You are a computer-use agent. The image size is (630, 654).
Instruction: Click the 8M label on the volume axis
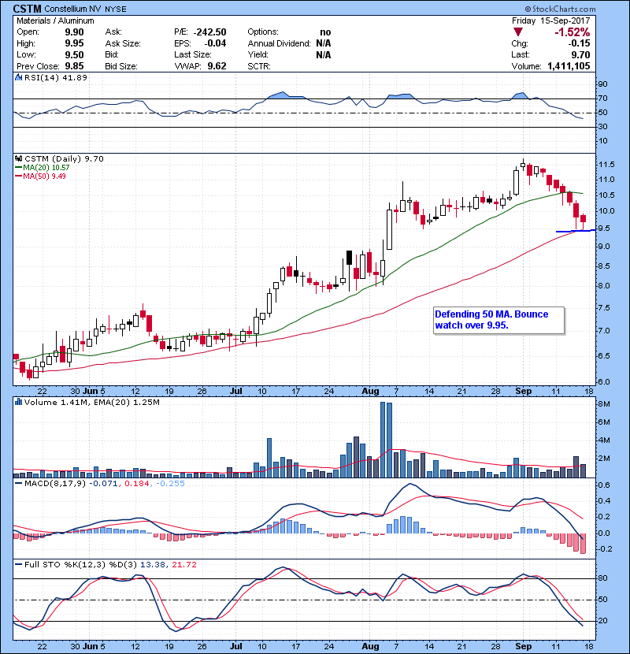604,404
